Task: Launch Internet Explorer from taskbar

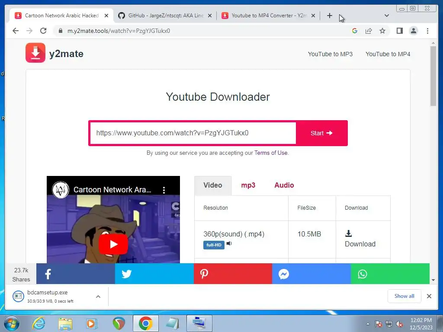Action: 38,323
